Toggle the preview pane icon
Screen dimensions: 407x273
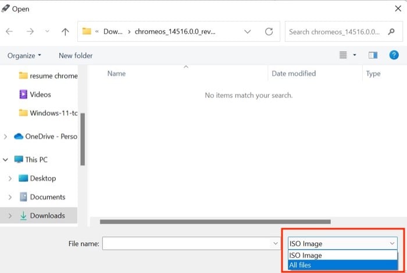(x=373, y=55)
